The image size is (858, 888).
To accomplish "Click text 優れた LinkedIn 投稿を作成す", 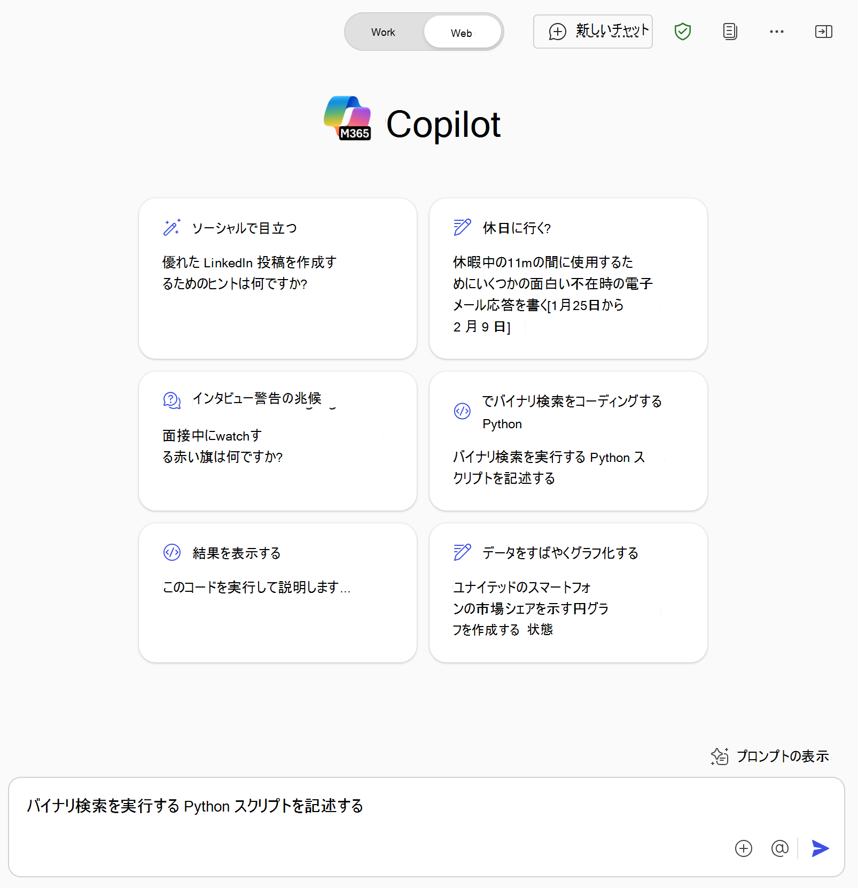I will [249, 262].
